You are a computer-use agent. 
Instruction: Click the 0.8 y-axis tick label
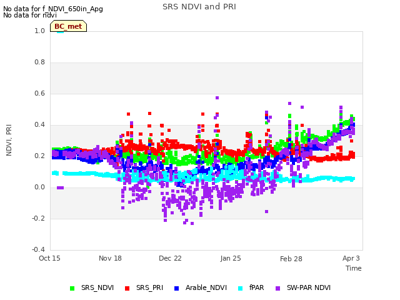click(x=39, y=62)
